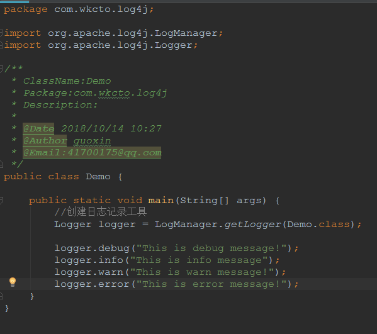Click the @Email tag in Javadoc

coord(92,153)
